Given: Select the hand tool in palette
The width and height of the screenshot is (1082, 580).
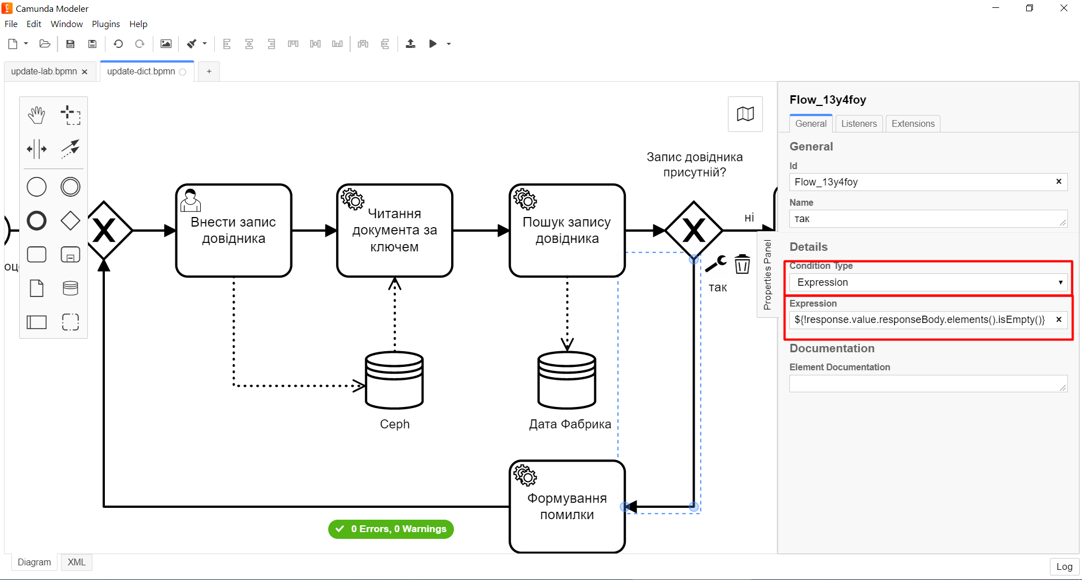Looking at the screenshot, I should [37, 115].
